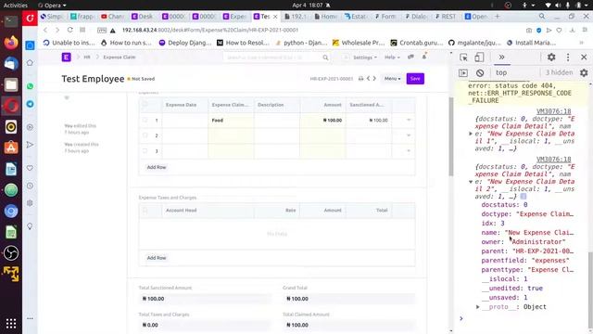The image size is (593, 334).
Task: Open the Opera app menu in top bar
Action: (52, 6)
